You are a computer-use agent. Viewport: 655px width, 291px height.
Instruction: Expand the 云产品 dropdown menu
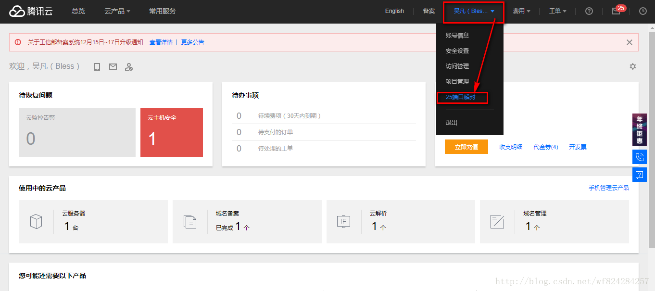point(117,11)
